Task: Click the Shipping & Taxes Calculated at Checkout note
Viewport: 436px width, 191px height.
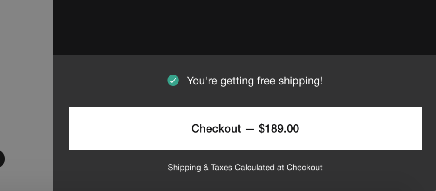Action: [245, 167]
